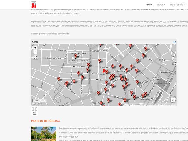Click the Largo do Arouche map label
Screen dimensions: 188x141
(100, 51)
